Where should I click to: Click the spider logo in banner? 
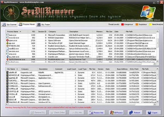tap(11, 13)
